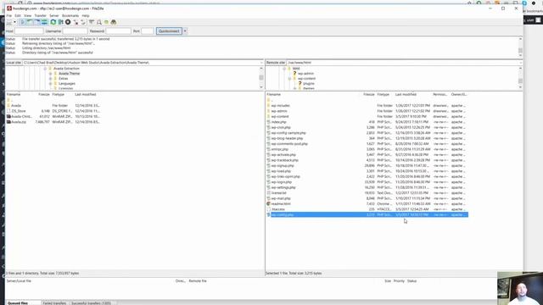
Task: Toggle synchronized browsing icon
Action: [106, 22]
